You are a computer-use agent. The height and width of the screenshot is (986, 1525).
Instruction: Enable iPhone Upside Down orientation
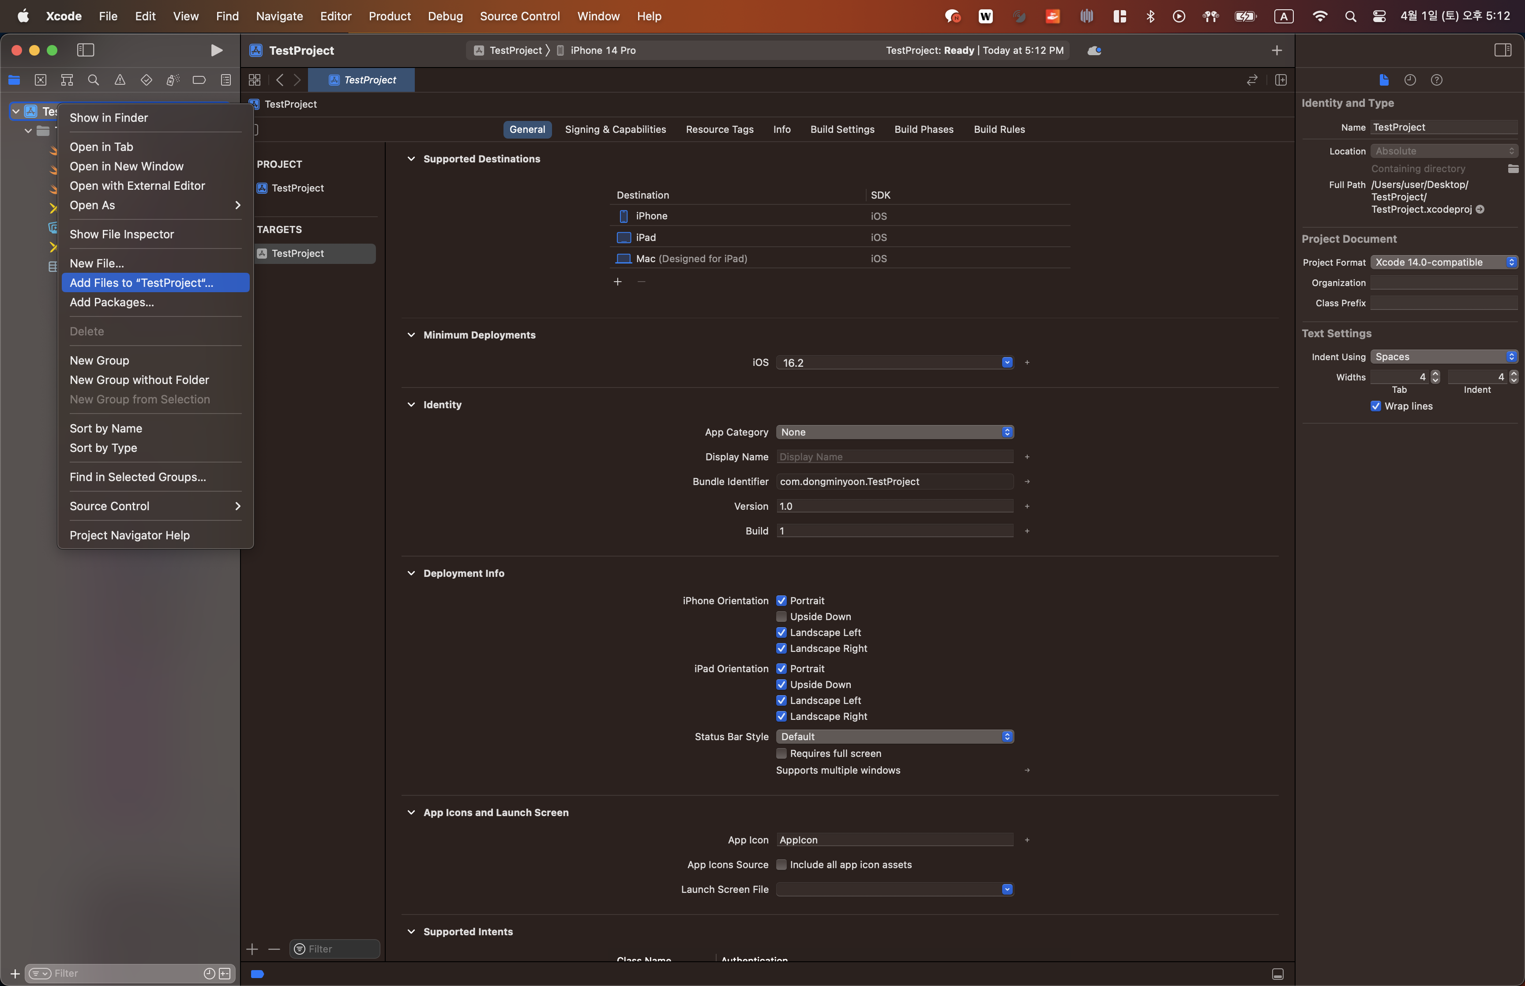point(781,617)
